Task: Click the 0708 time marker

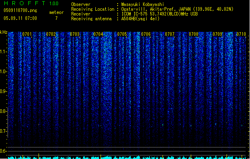Action: tap(194, 34)
